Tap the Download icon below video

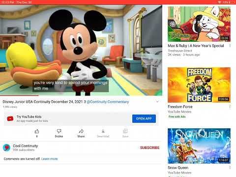click(x=103, y=131)
